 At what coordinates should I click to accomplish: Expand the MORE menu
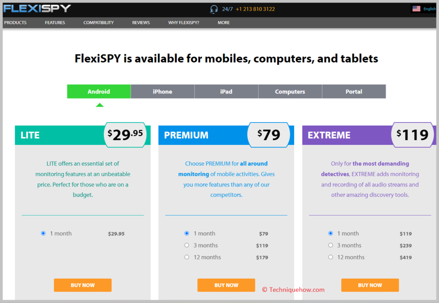pos(224,23)
